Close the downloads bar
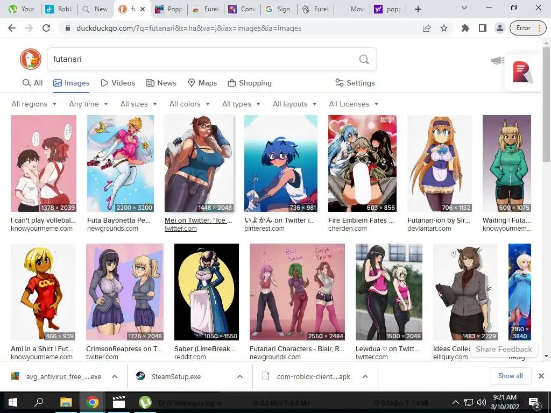The width and height of the screenshot is (551, 413). coord(541,376)
